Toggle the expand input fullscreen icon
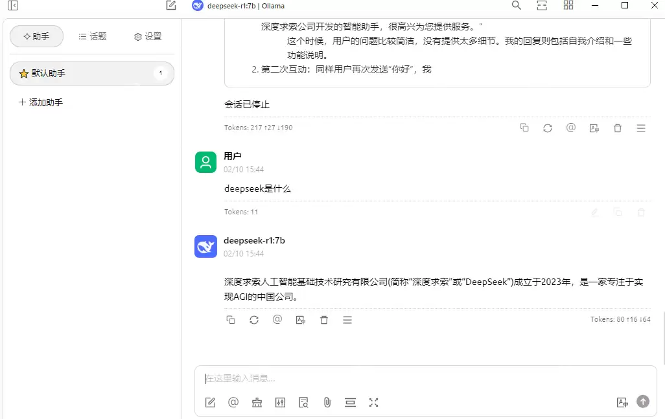 point(373,402)
